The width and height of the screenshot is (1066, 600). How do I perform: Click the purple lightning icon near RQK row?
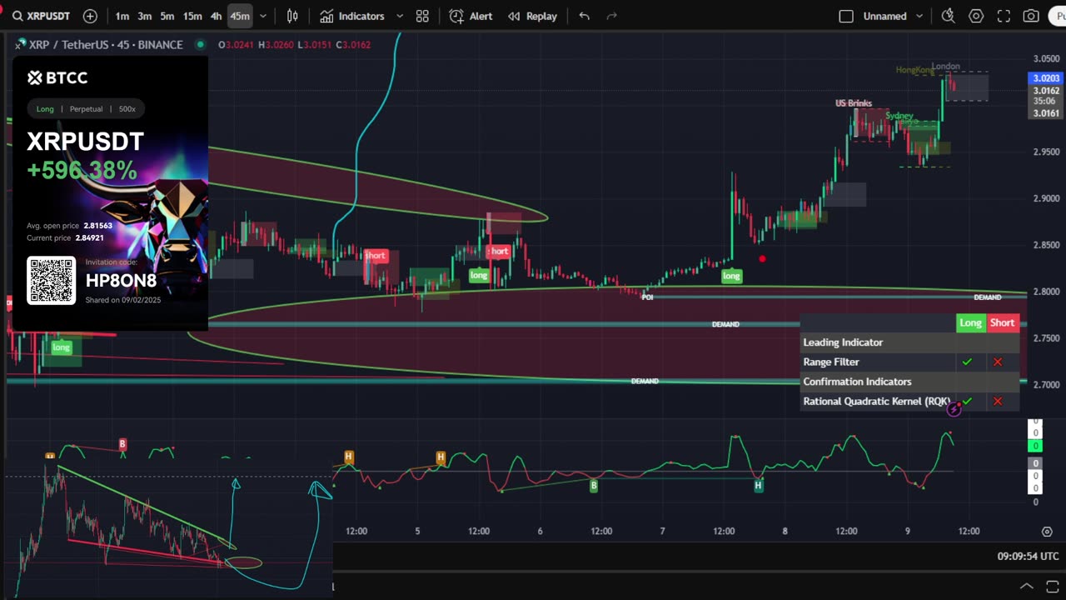coord(954,408)
